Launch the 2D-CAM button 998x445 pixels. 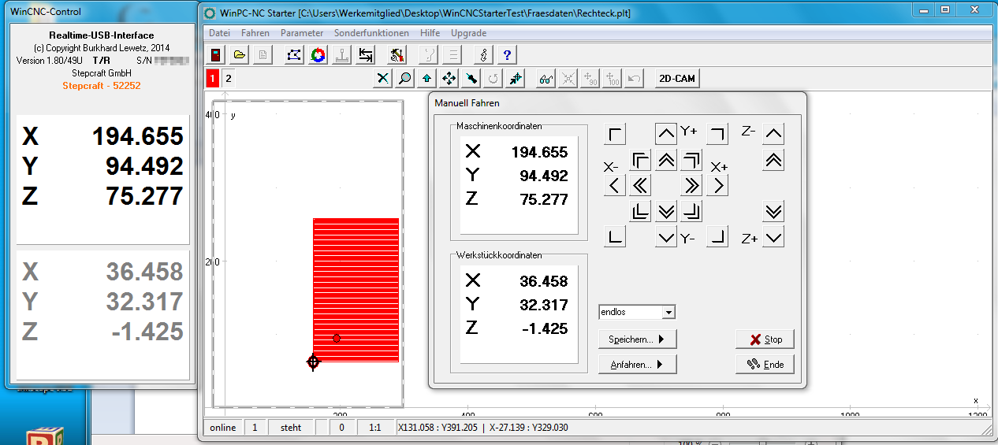coord(676,78)
